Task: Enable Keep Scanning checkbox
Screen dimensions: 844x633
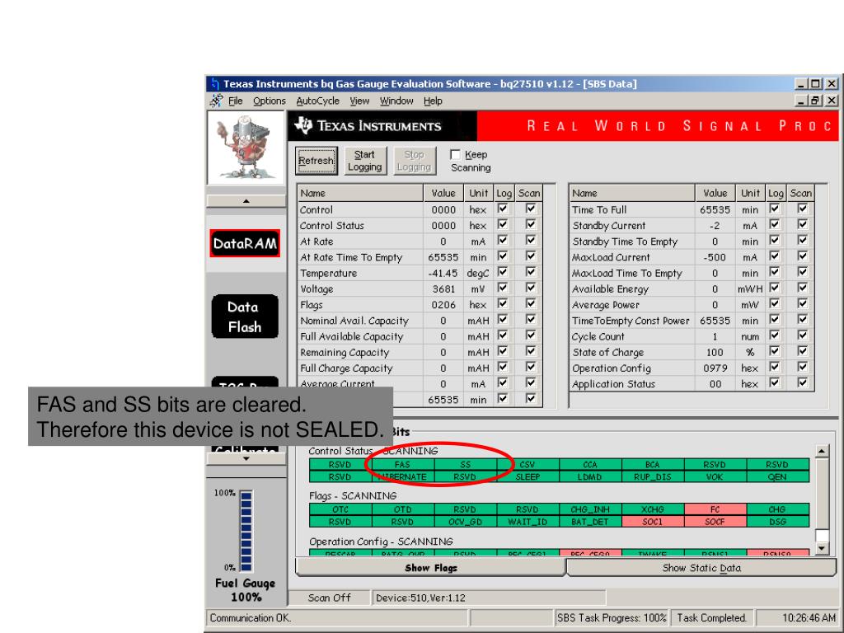Action: coord(455,154)
